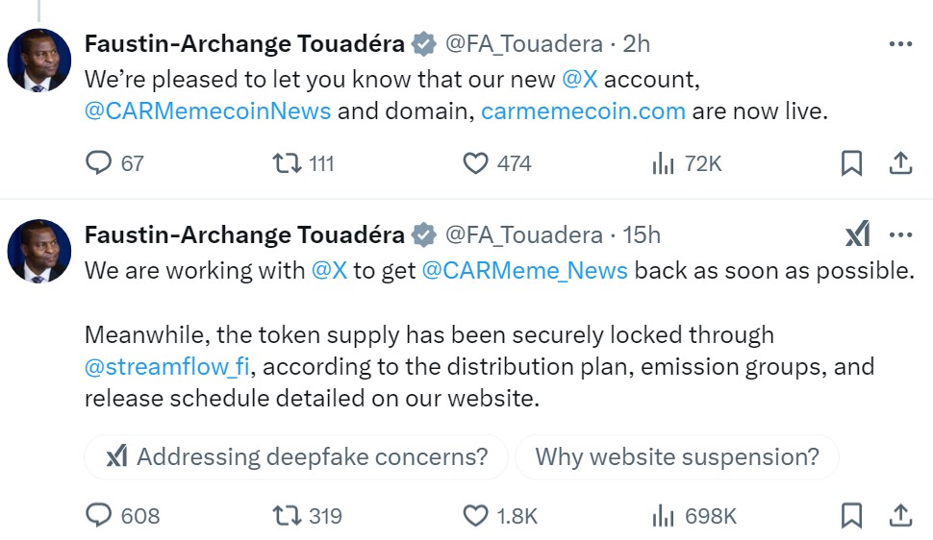933x540 pixels.
Task: Reply to the tweet with 608 comments
Action: click(99, 516)
